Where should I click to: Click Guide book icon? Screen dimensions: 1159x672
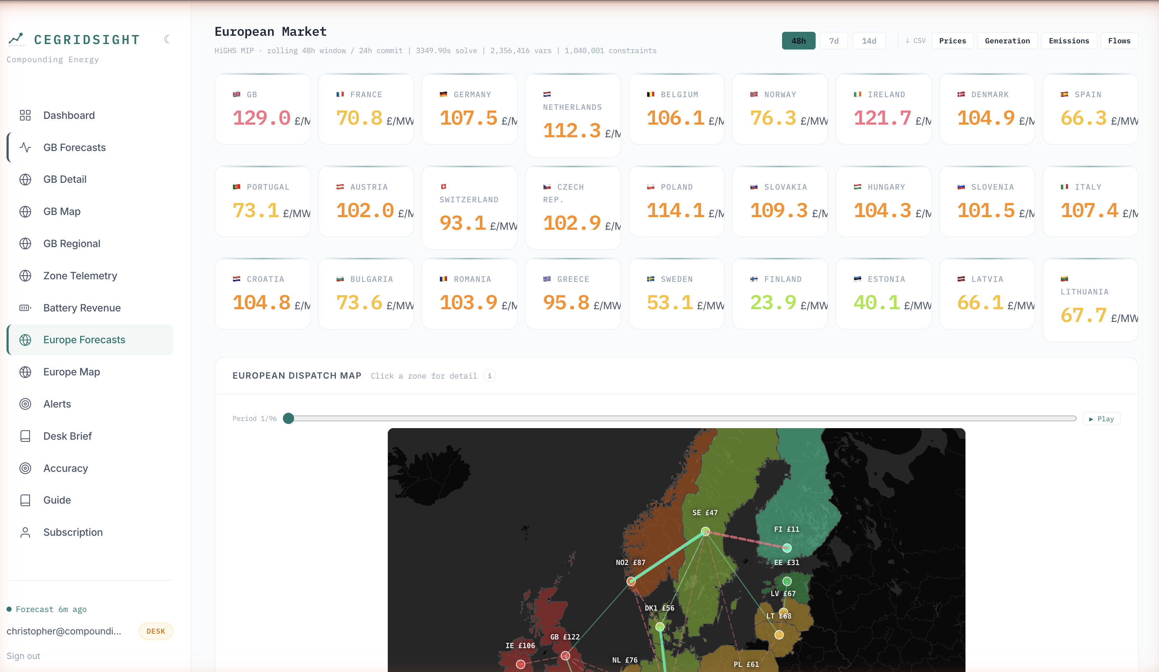click(x=25, y=500)
